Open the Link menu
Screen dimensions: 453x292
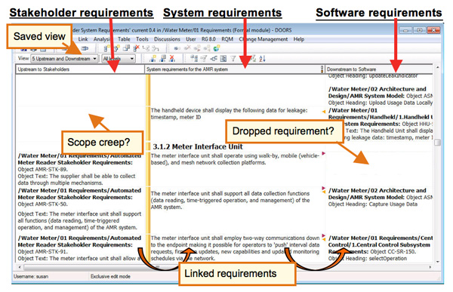tap(83, 39)
